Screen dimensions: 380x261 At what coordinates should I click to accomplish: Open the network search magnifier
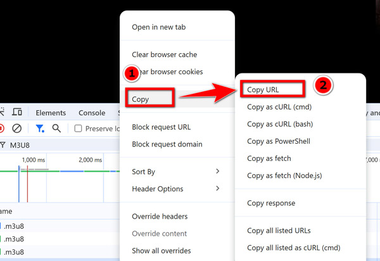pos(56,129)
